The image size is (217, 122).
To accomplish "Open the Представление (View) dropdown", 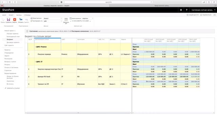I will 53,18.
